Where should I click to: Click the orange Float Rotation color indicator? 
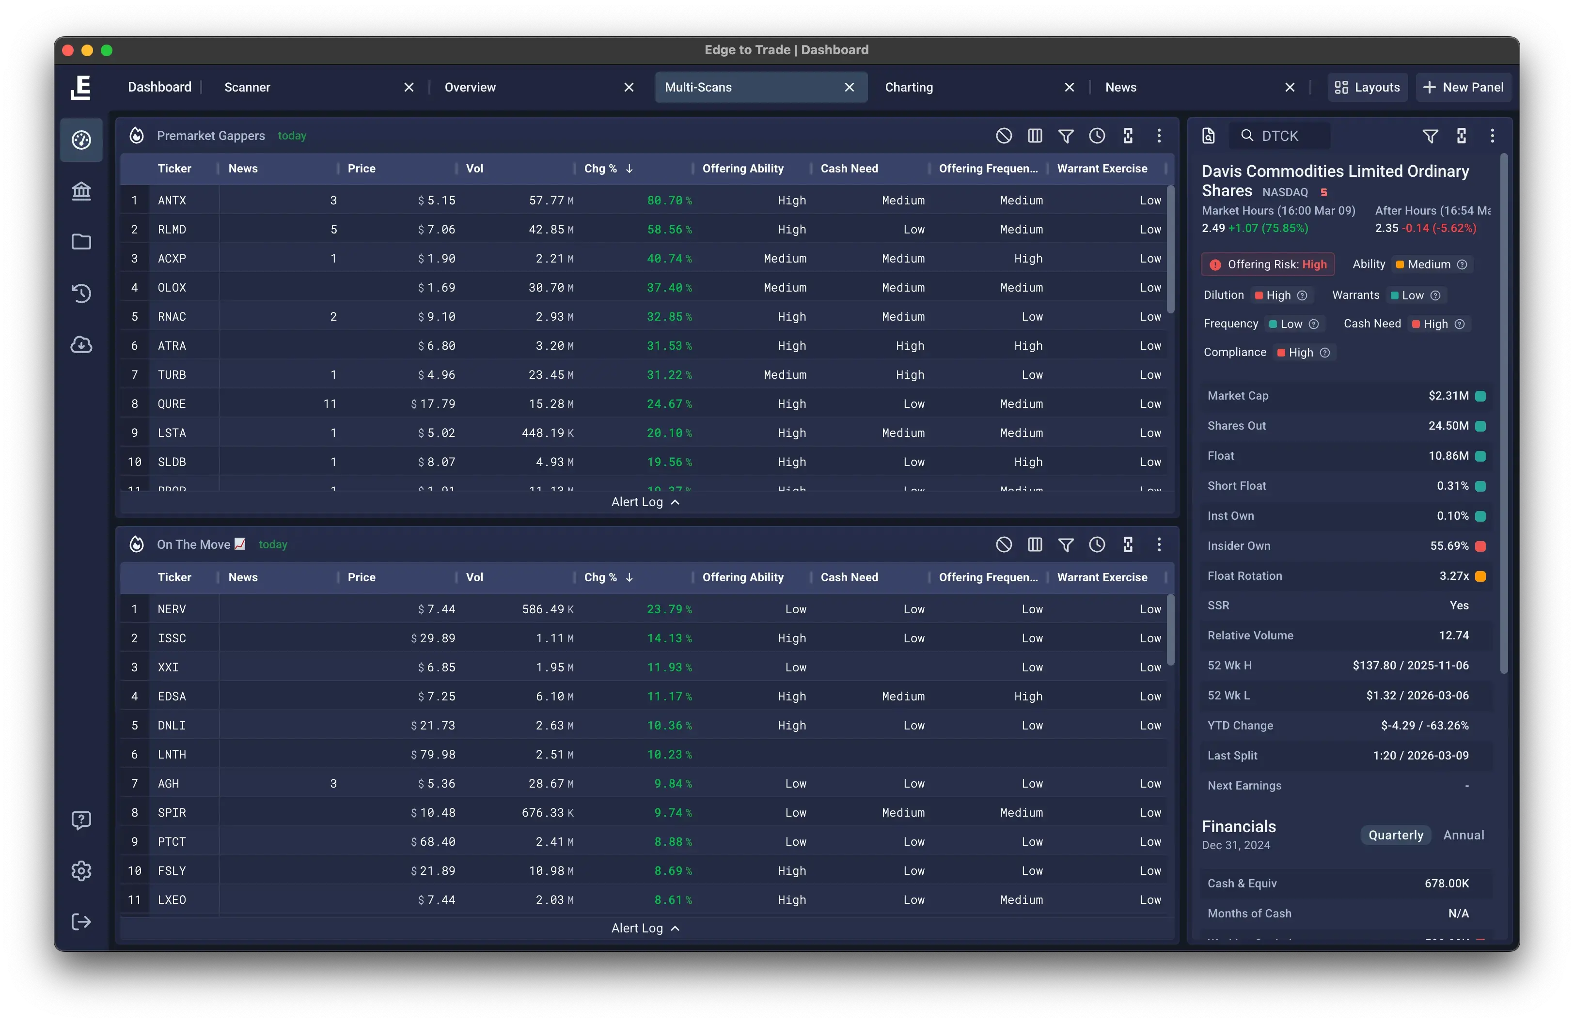click(1480, 575)
